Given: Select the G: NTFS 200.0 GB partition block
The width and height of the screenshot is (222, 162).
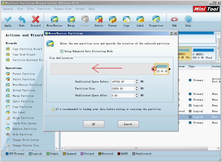Looking at the screenshot, I should point(204,54).
